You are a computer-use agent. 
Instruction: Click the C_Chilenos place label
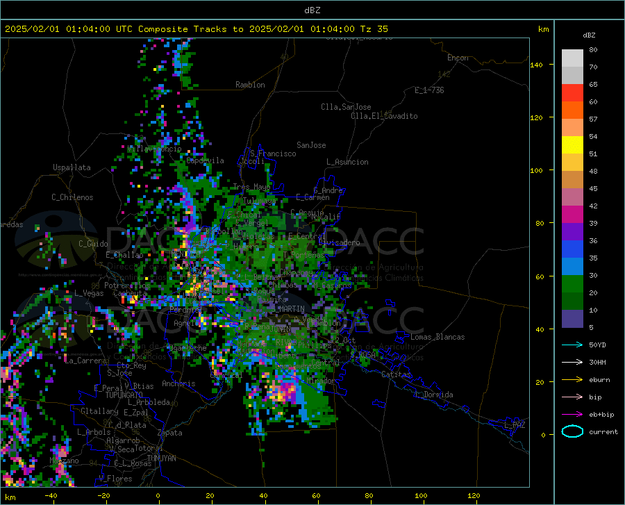[72, 197]
